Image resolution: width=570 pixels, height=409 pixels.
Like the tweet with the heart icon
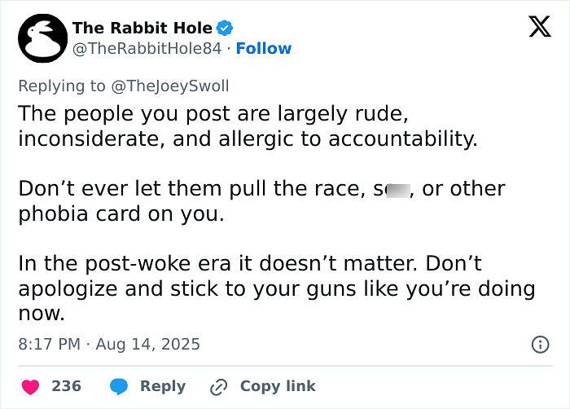[31, 386]
